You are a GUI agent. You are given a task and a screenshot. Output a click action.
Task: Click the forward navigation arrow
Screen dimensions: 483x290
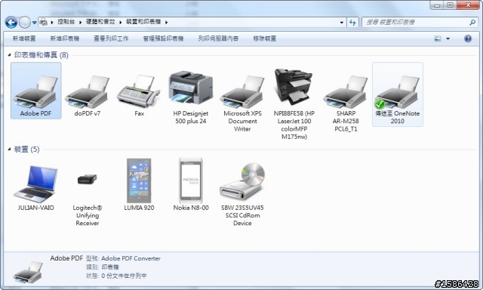25,22
